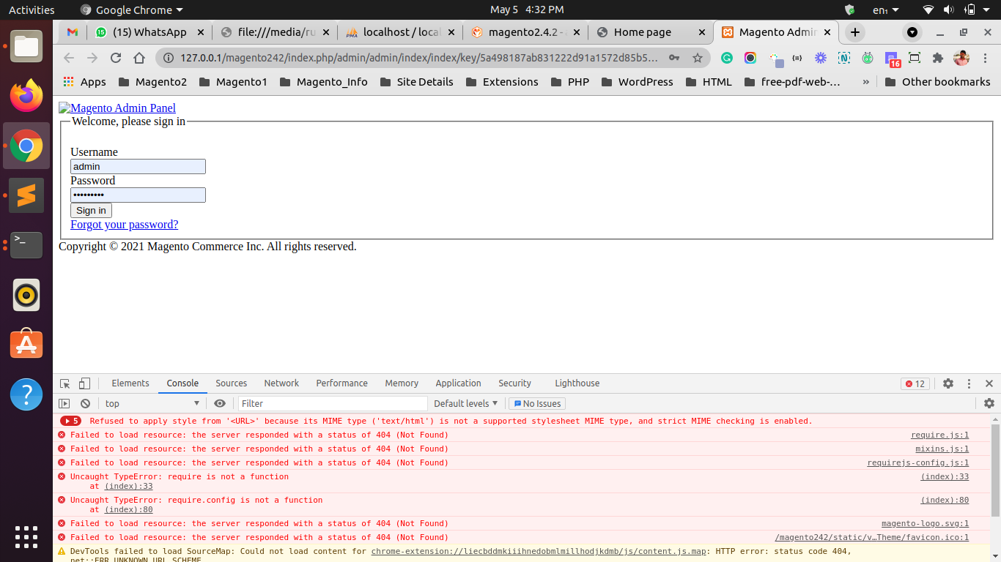Image resolution: width=1001 pixels, height=562 pixels.
Task: Click the Grammarly extension icon
Action: [726, 56]
